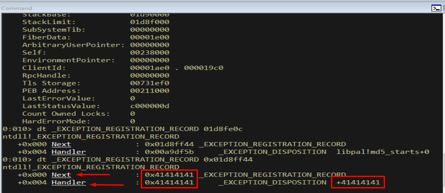The width and height of the screenshot is (445, 193).
Task: Click the EnvironmentPointer label
Action: [69, 60]
